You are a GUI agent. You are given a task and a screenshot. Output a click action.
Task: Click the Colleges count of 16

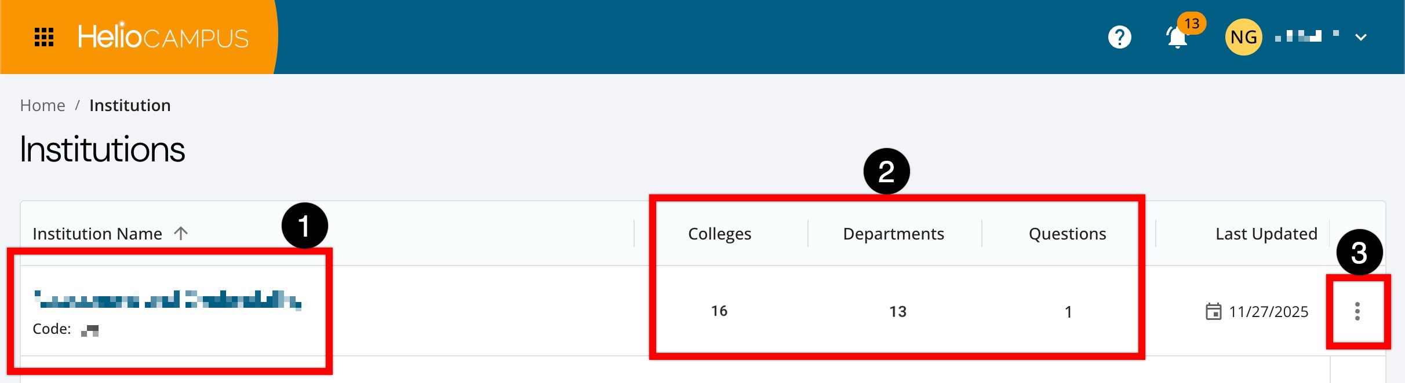click(x=719, y=311)
